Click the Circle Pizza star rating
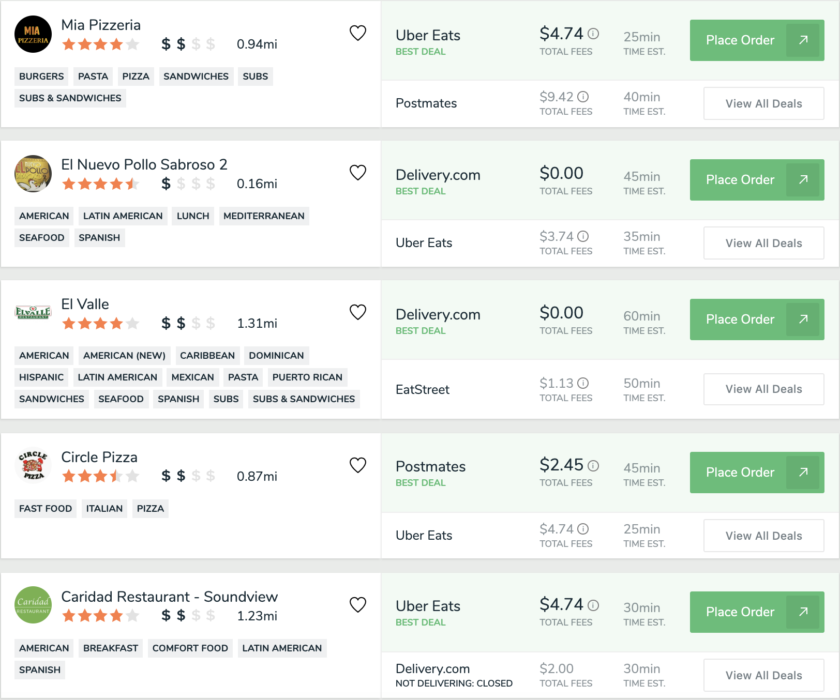Screen dimensions: 840x700 [100, 476]
